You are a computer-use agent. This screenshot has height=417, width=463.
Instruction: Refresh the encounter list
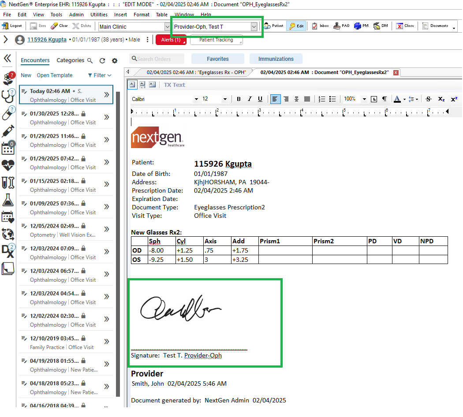(102, 60)
